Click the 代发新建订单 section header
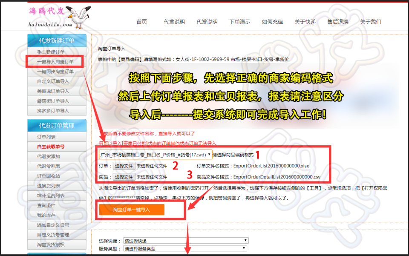409x256 pixels. coord(57,41)
